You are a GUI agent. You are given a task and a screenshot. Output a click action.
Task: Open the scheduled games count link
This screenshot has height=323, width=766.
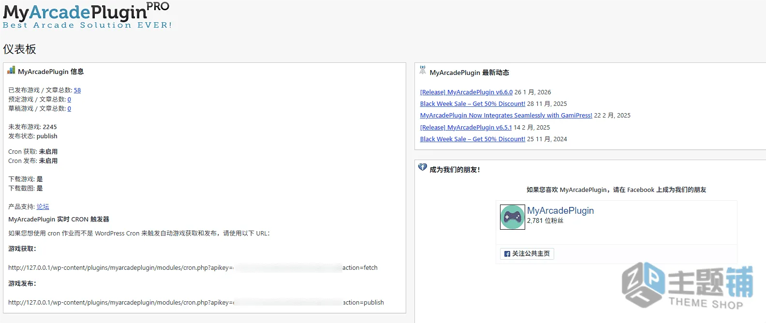point(69,100)
